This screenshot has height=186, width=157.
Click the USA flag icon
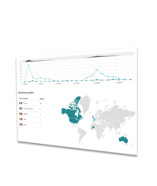[x=21, y=124]
